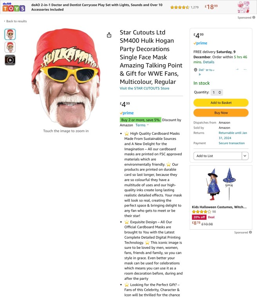
Task: Click the Add to Basket button
Action: [x=221, y=103]
